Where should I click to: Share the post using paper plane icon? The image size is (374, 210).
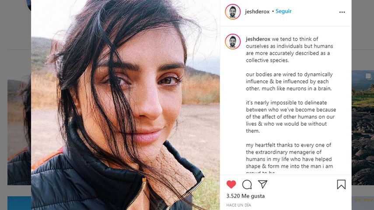point(262,184)
